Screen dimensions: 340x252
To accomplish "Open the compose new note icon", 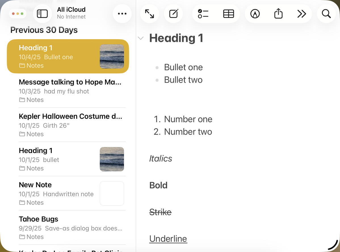I will coord(173,13).
